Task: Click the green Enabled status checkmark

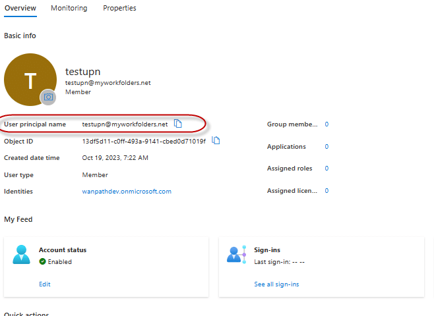Action: point(42,261)
